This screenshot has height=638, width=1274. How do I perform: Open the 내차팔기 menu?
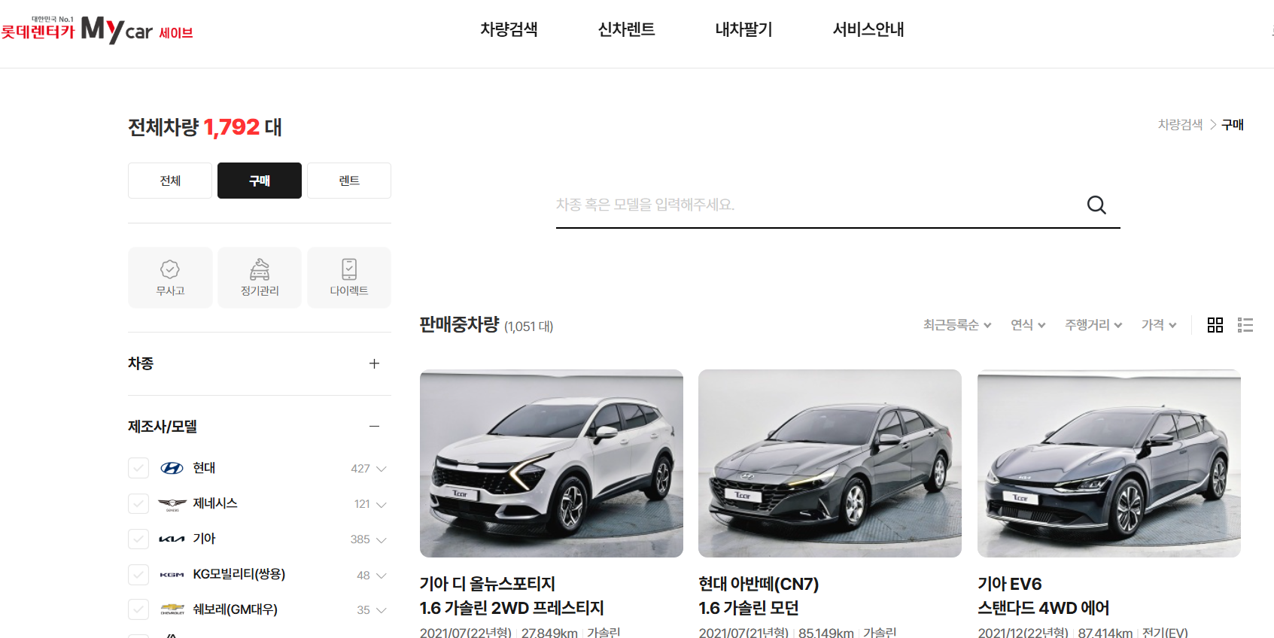[744, 29]
